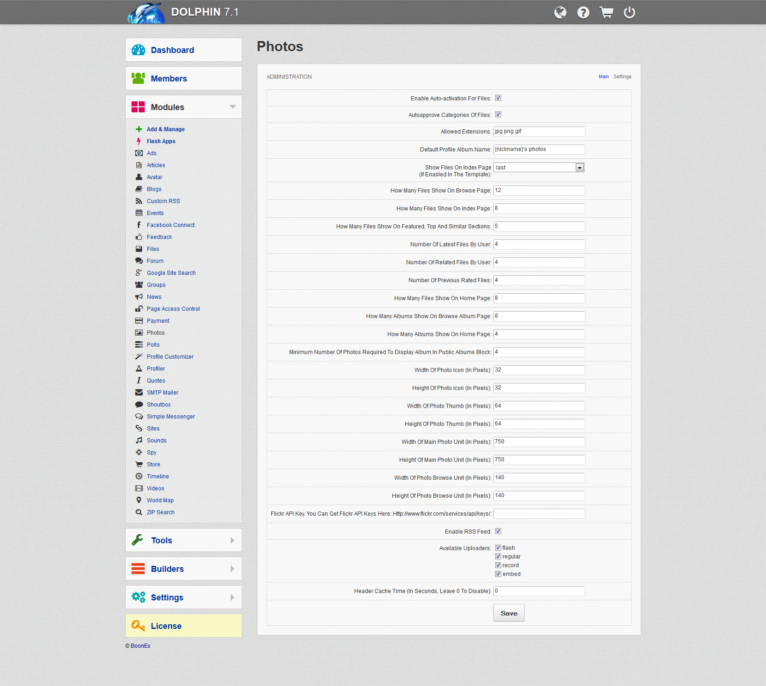Switch to the Main tab link
Image resolution: width=766 pixels, height=686 pixels.
[x=603, y=77]
